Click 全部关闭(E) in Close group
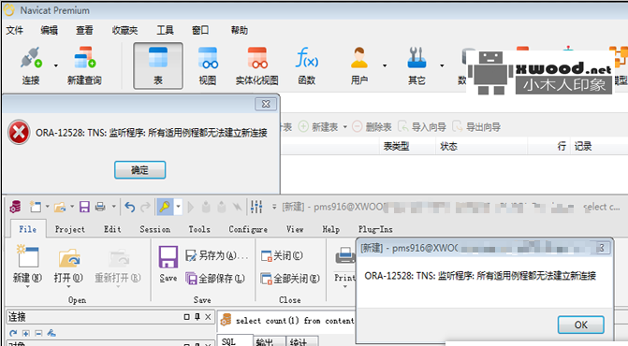This screenshot has width=628, height=346. (x=290, y=279)
